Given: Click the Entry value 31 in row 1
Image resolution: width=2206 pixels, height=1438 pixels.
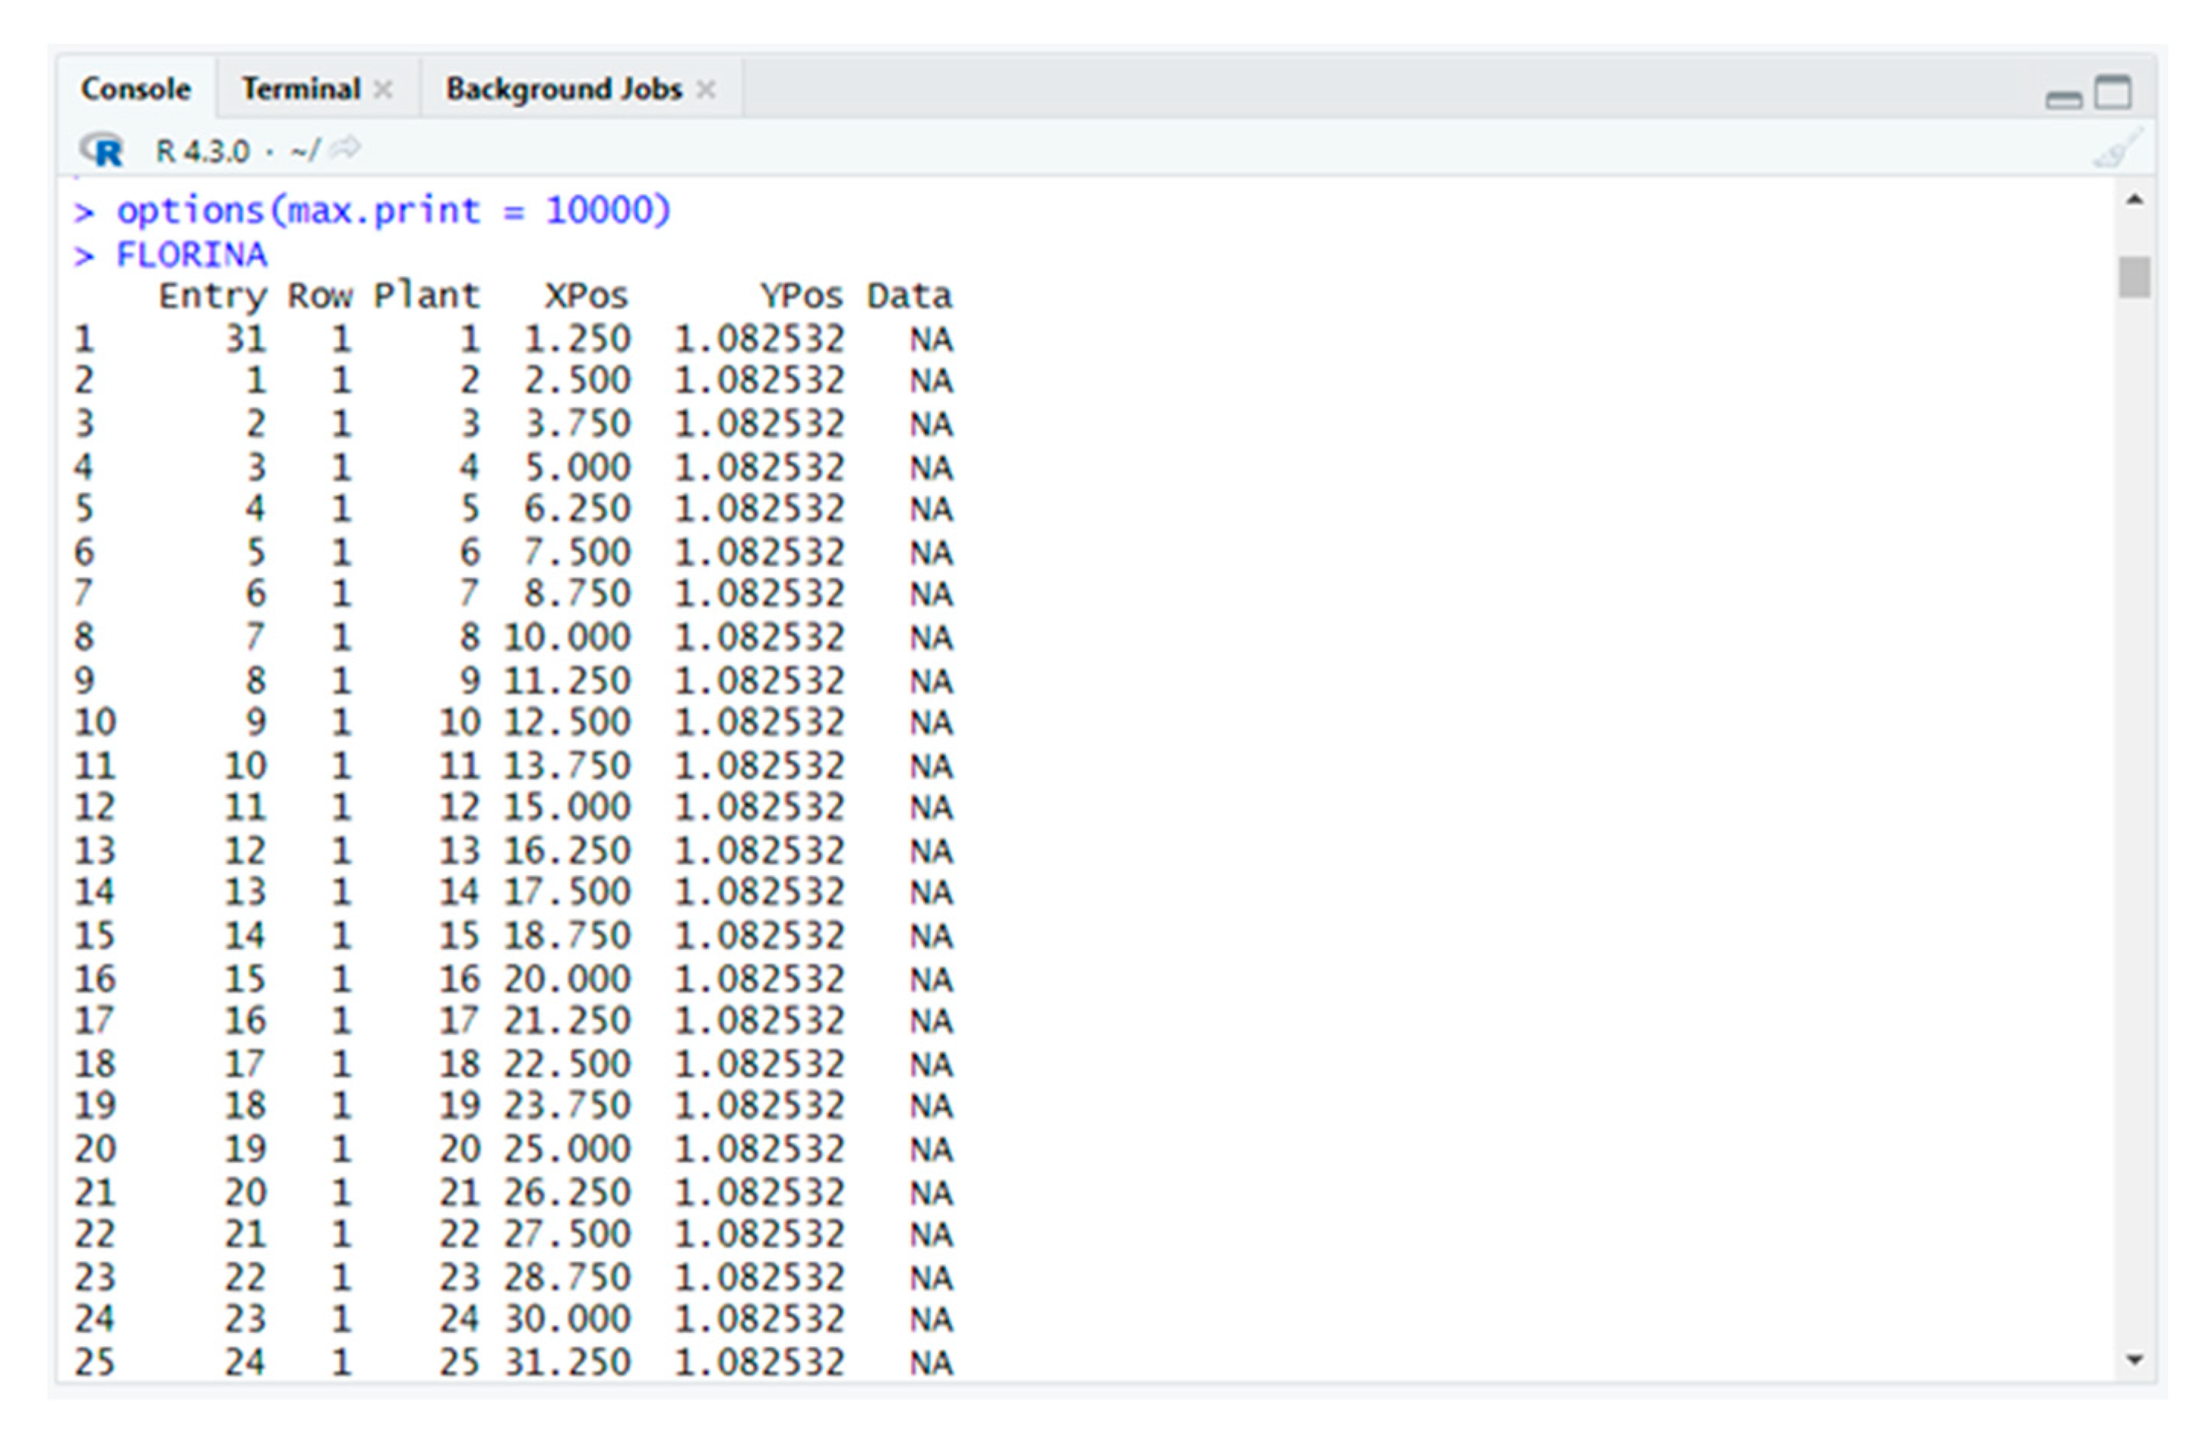Looking at the screenshot, I should point(245,339).
